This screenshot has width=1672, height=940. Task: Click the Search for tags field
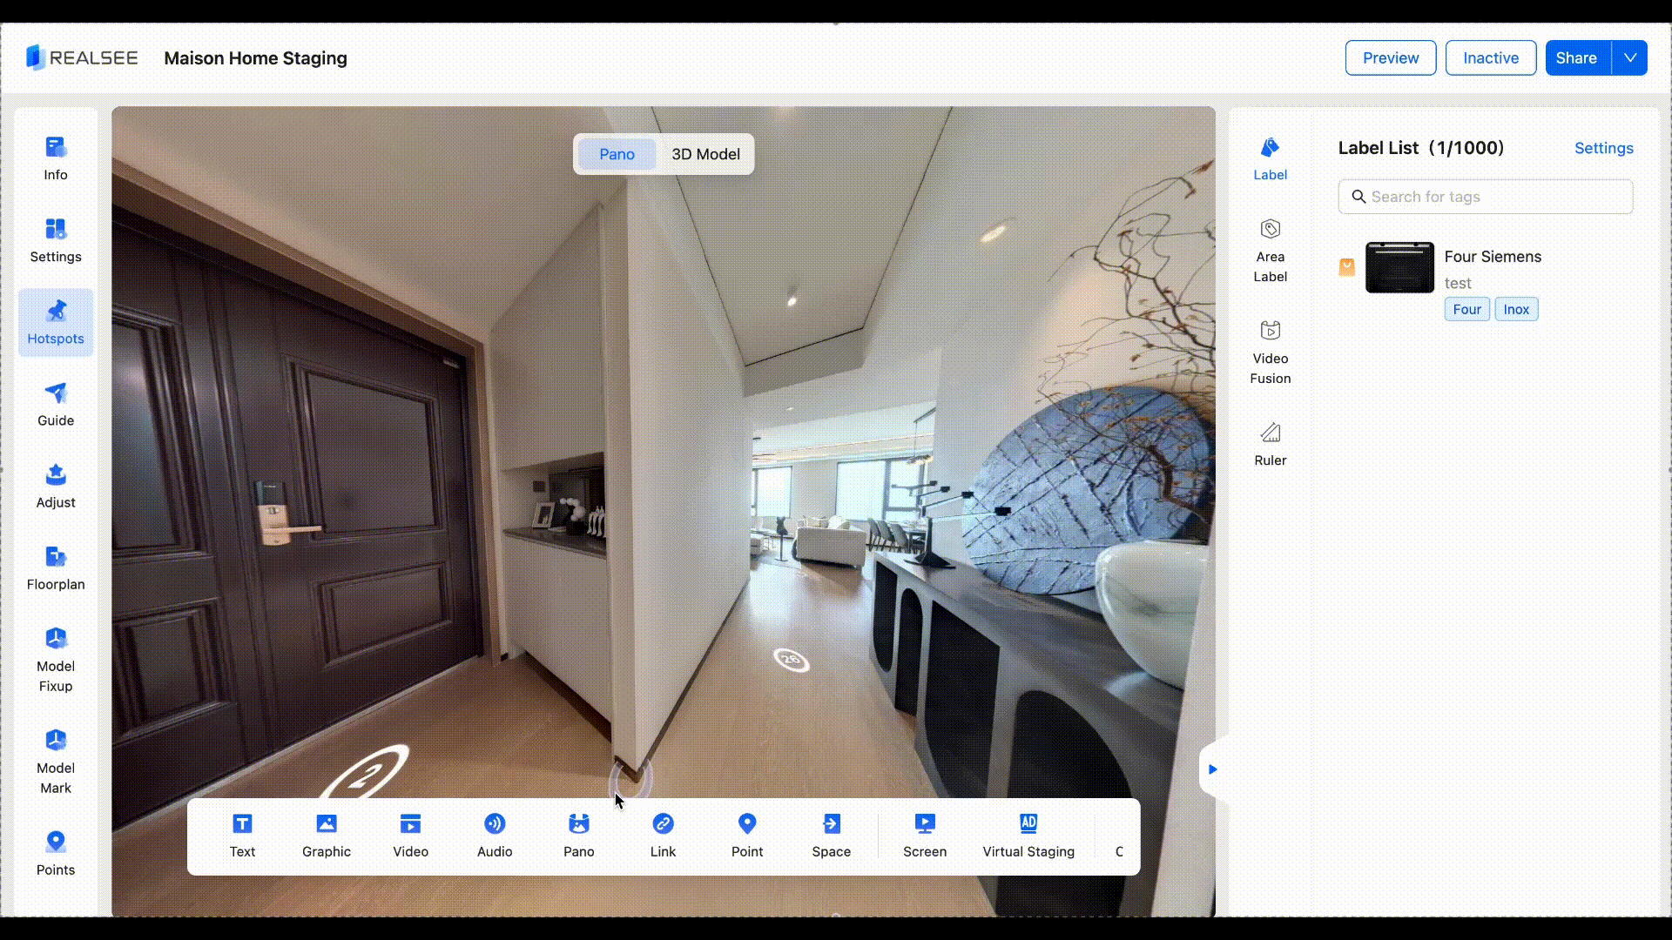point(1485,197)
